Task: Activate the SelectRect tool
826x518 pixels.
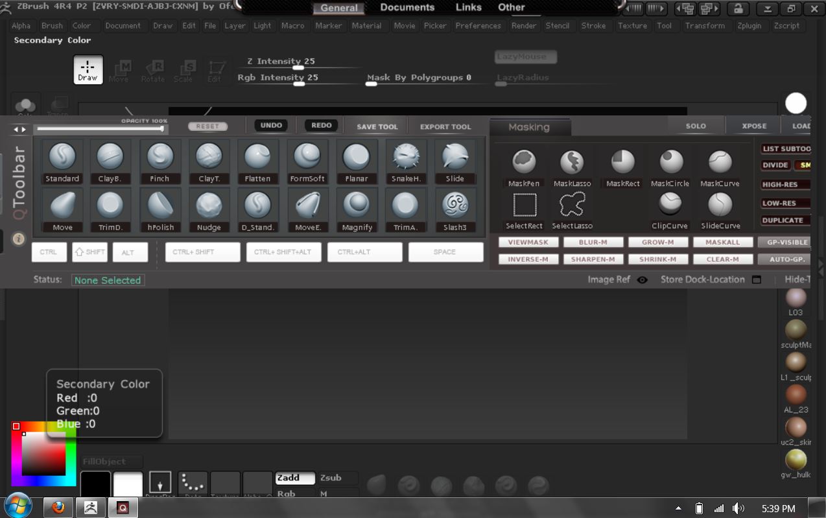Action: click(x=525, y=206)
